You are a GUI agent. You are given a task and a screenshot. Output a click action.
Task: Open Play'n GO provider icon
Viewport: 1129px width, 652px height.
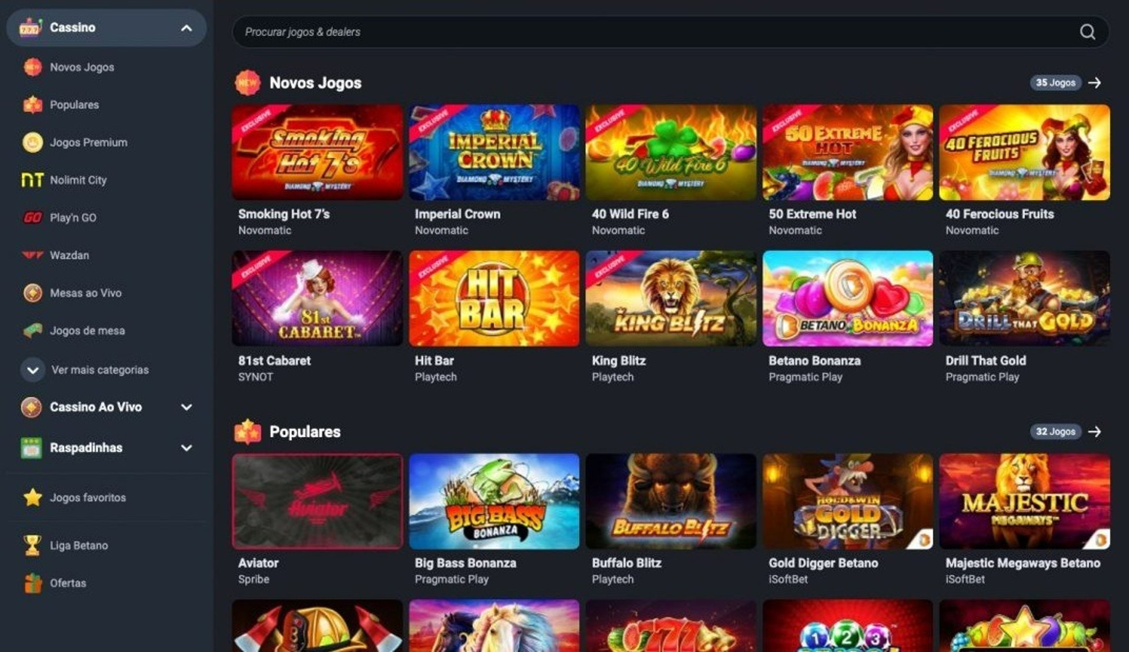coord(32,218)
